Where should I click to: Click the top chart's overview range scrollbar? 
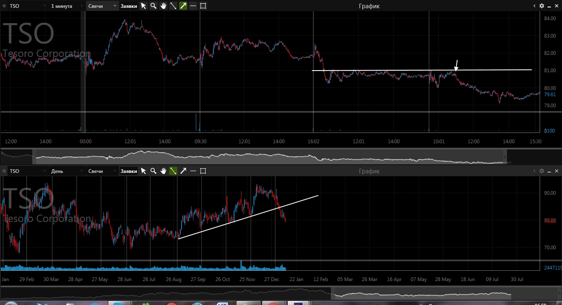point(269,156)
